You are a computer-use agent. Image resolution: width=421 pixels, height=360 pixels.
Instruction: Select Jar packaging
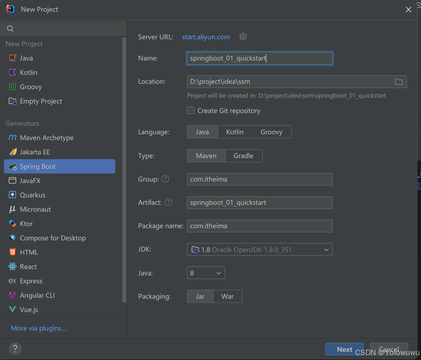click(200, 296)
